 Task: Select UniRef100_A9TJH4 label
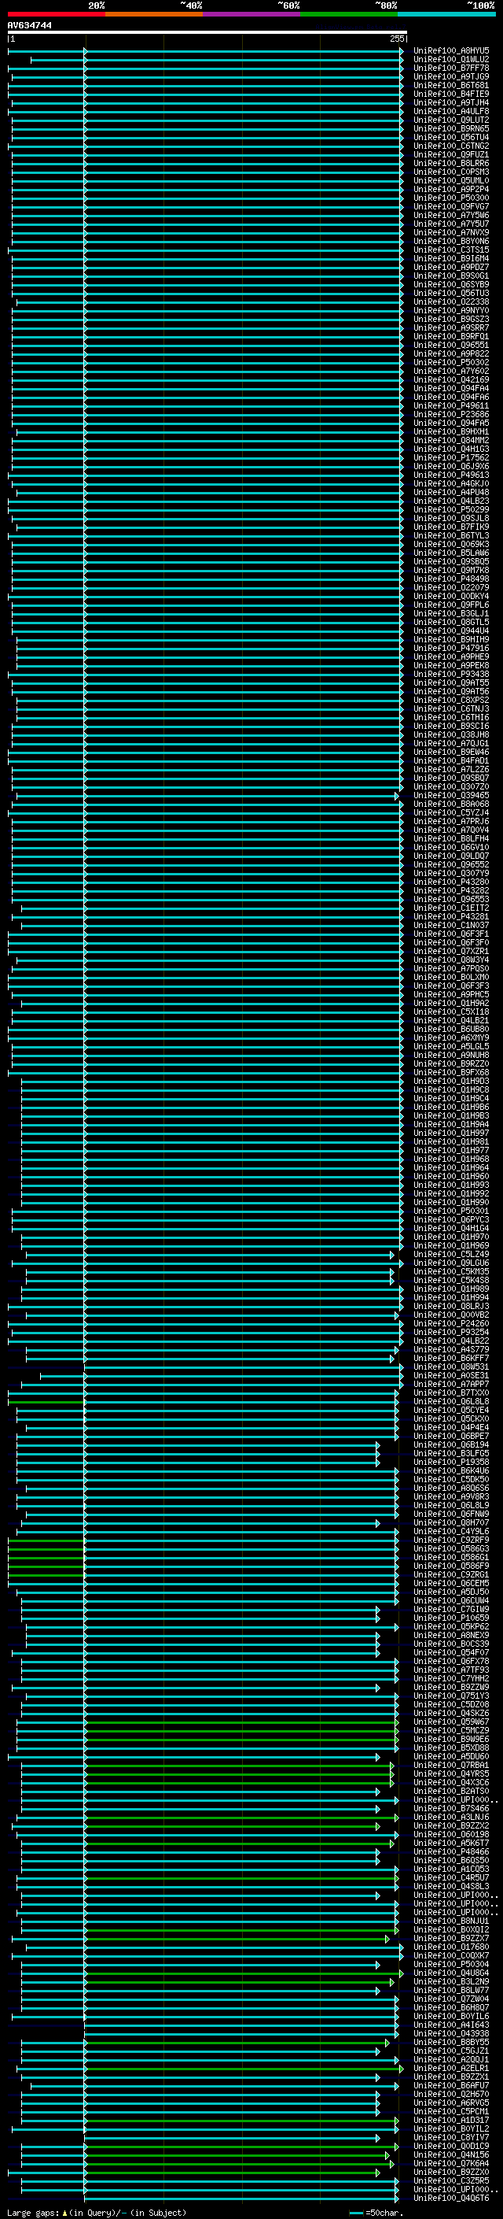coord(451,102)
